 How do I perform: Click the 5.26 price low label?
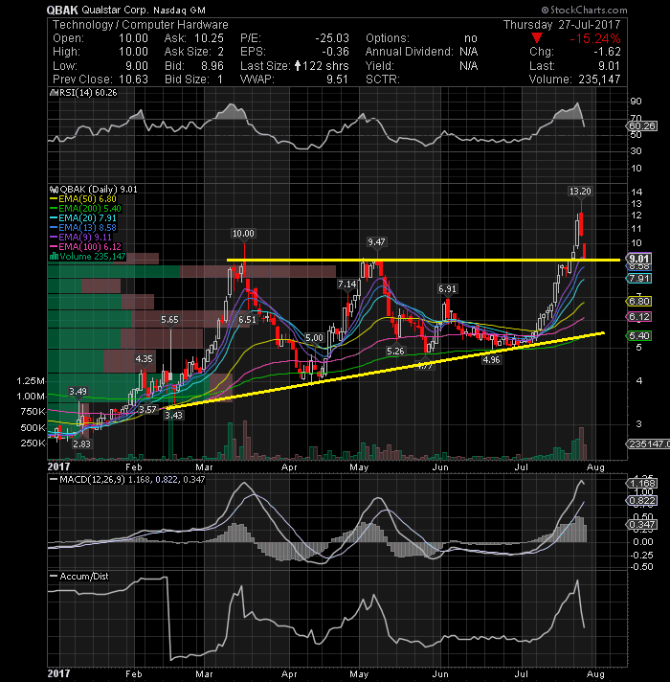[x=395, y=351]
